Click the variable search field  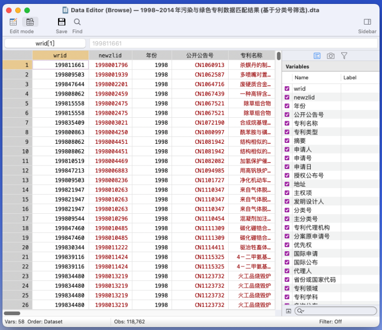(336, 311)
